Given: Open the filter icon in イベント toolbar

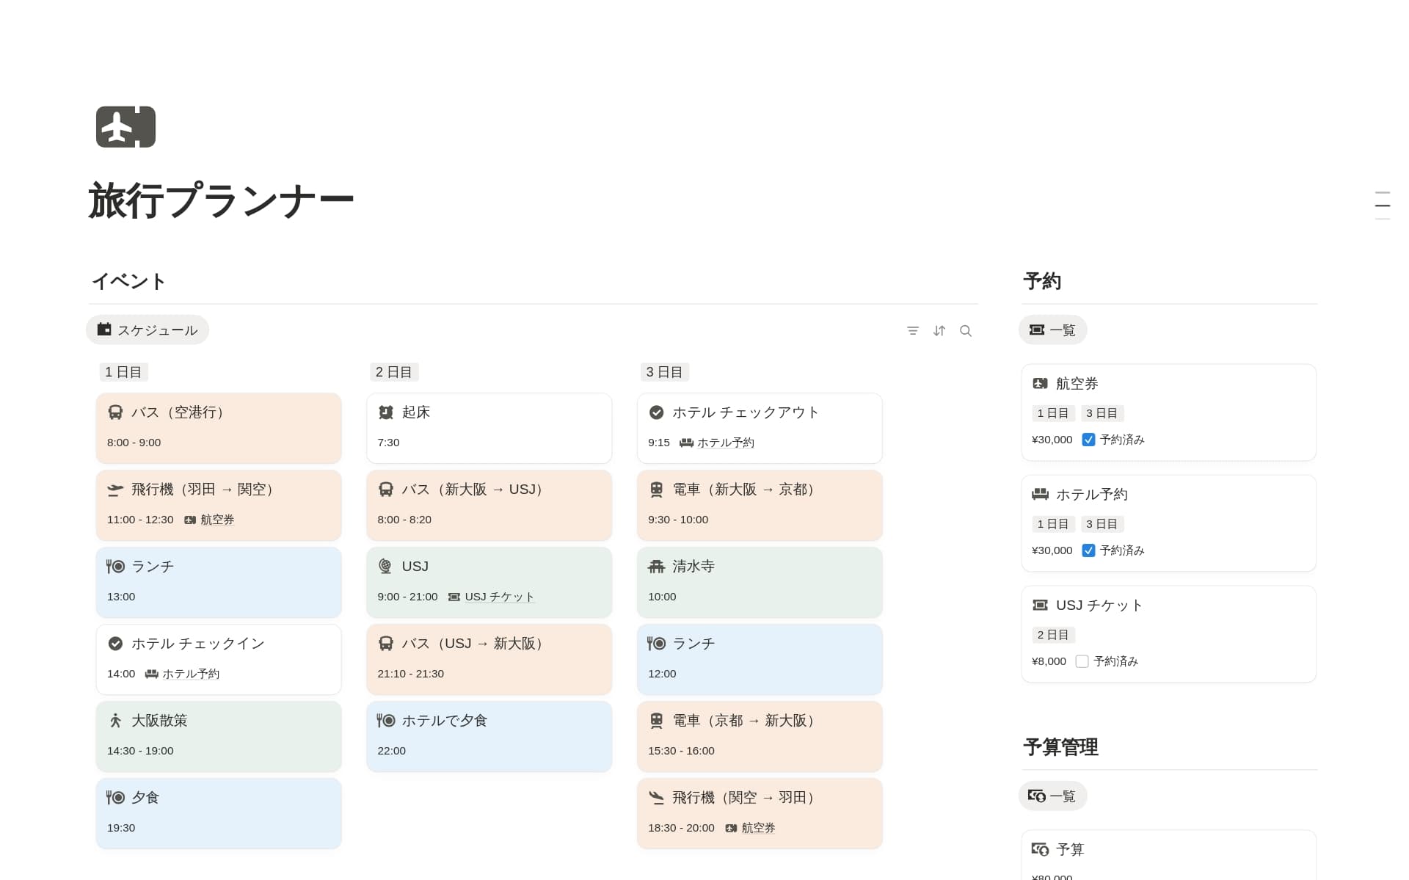Looking at the screenshot, I should [912, 331].
